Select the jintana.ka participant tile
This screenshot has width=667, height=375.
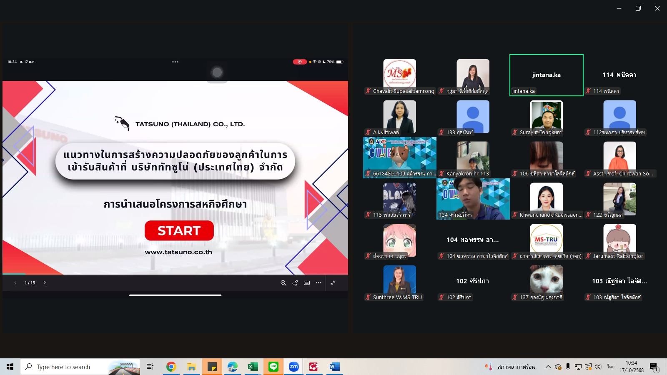[x=546, y=75]
